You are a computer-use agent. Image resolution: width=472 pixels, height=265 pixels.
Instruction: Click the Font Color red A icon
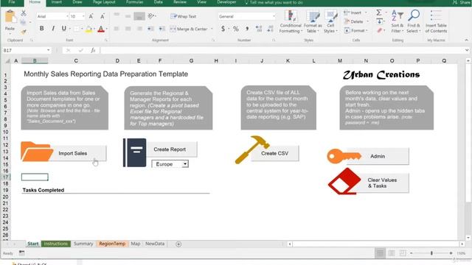[101, 29]
